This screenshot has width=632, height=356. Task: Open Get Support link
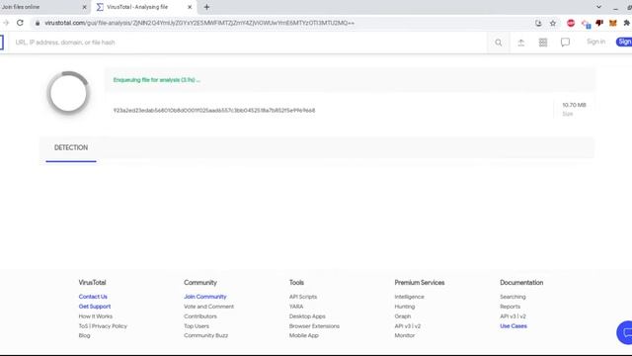pos(95,307)
